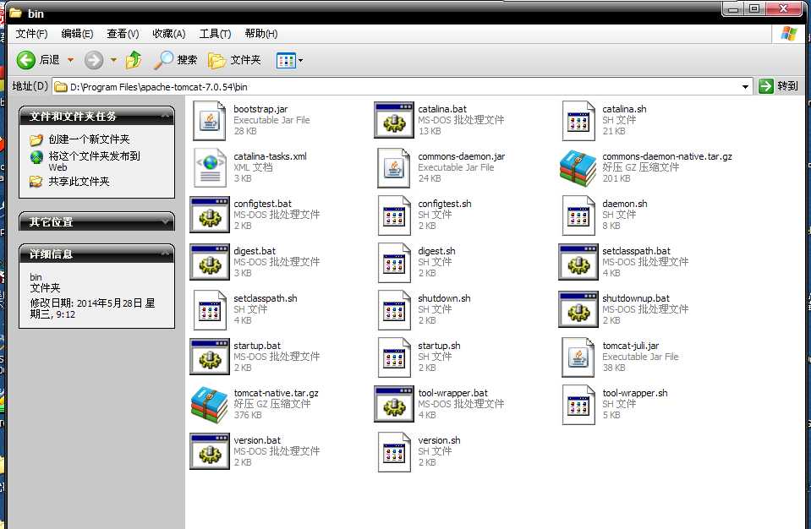The width and height of the screenshot is (811, 529).
Task: Click the 后退 back button
Action: (x=38, y=60)
